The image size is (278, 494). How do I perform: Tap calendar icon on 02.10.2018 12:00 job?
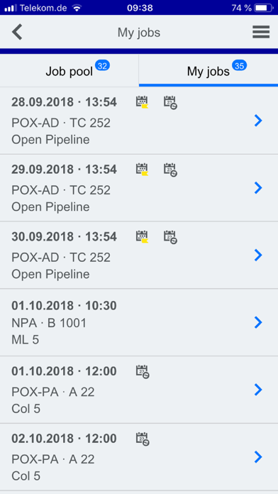143,439
